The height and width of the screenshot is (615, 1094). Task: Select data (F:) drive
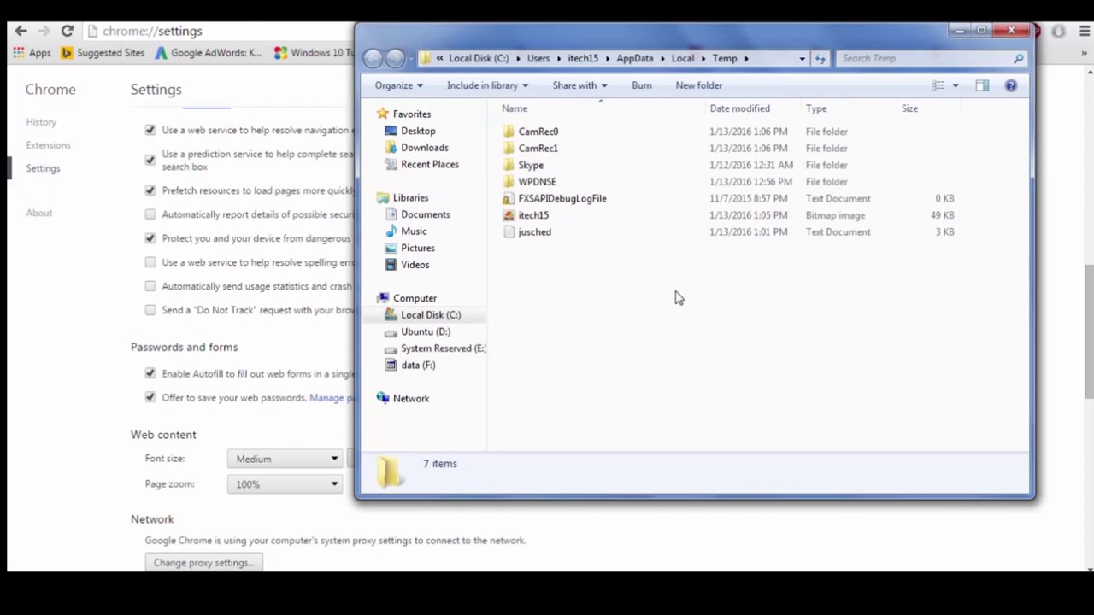tap(417, 365)
